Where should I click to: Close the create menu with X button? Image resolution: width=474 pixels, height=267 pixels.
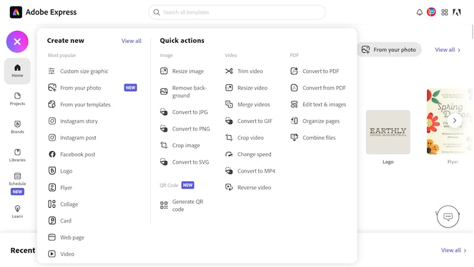17,42
